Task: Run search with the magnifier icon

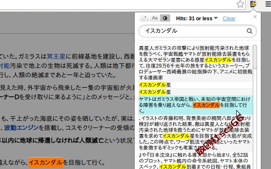Action: pos(249,31)
